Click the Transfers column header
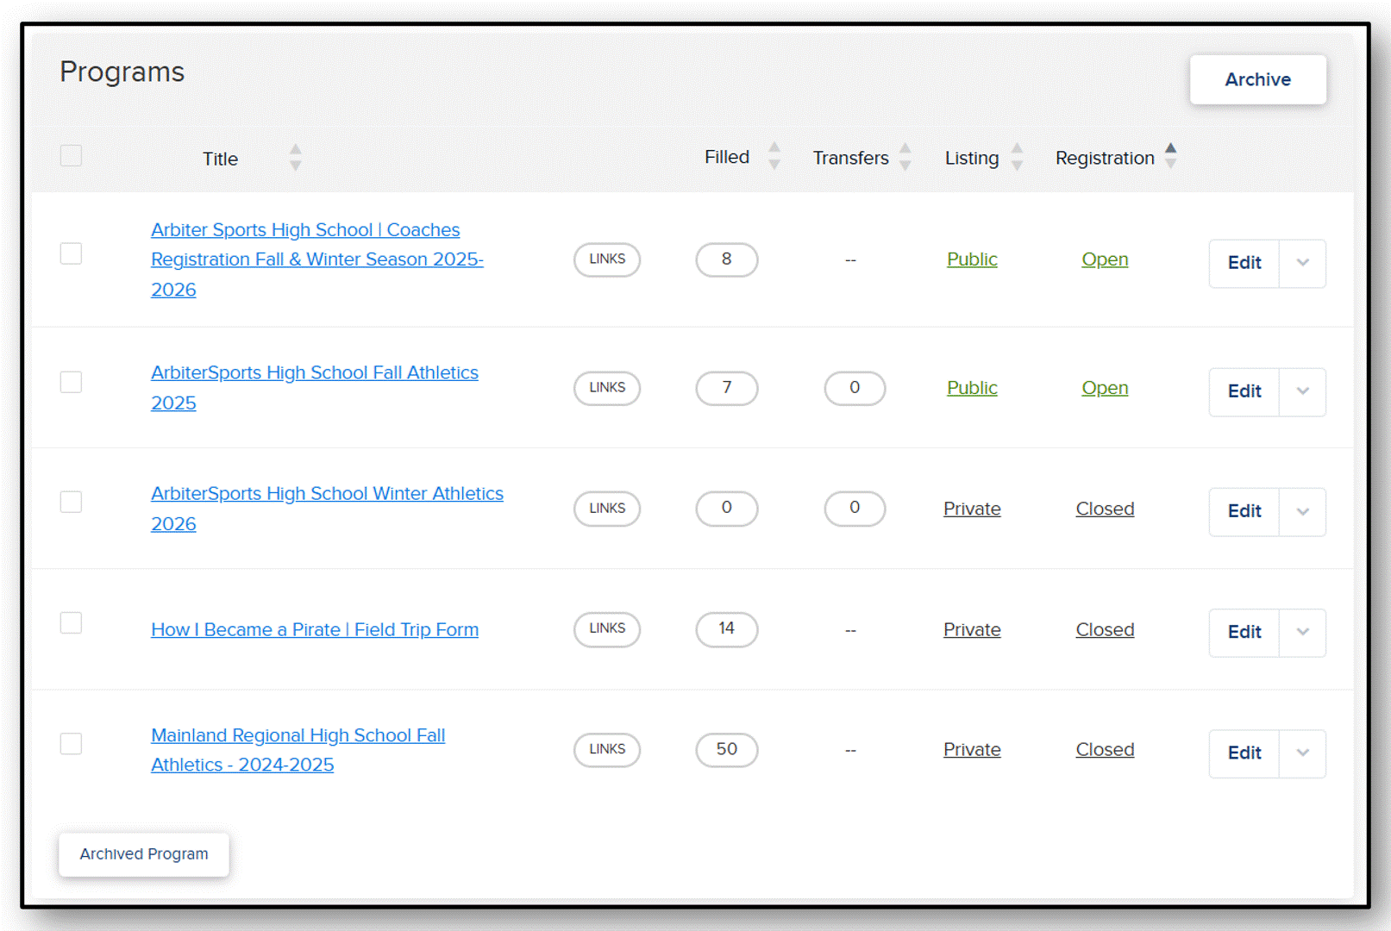Screen dimensions: 1391x931 pyautogui.click(x=850, y=158)
